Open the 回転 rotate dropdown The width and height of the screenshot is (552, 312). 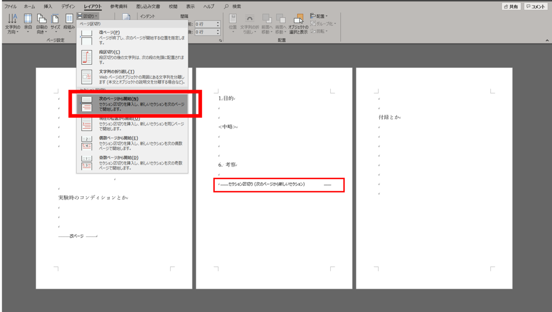pos(319,31)
